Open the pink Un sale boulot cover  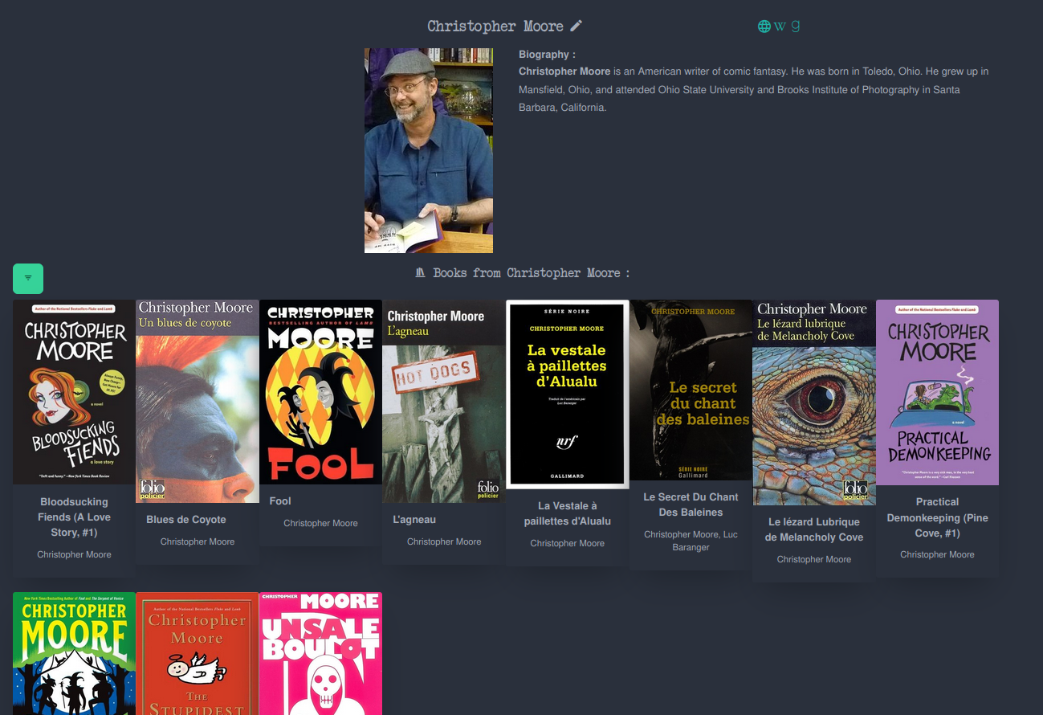(x=320, y=653)
